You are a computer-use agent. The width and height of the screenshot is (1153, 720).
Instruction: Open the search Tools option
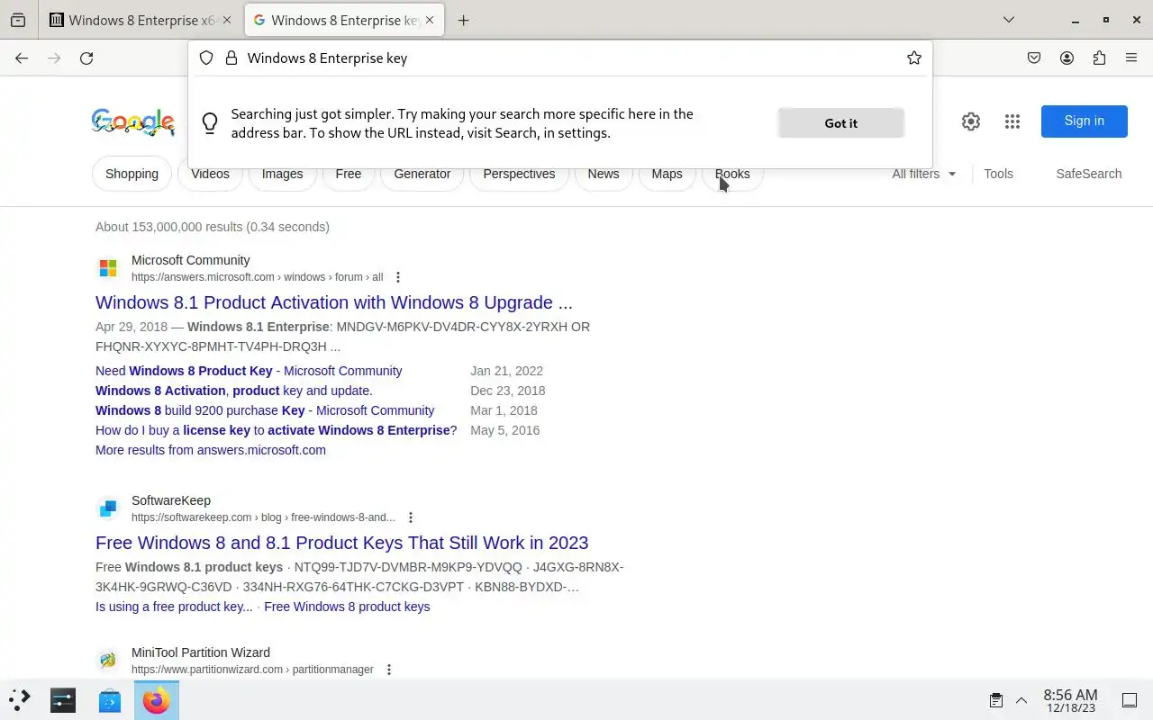(x=998, y=174)
